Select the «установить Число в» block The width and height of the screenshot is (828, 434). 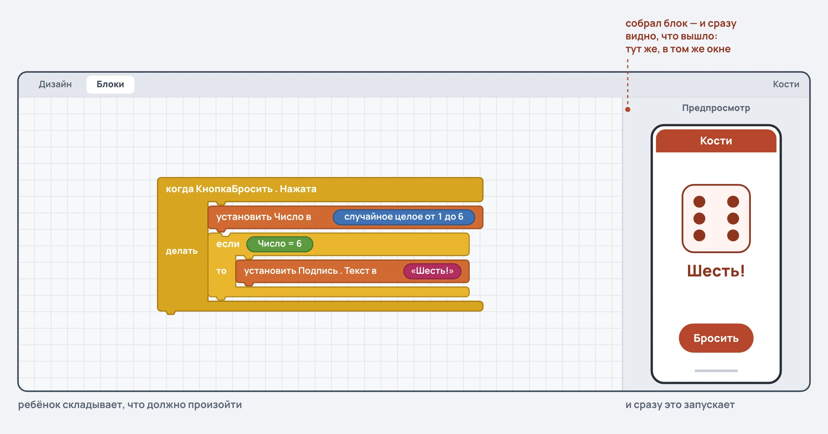263,217
